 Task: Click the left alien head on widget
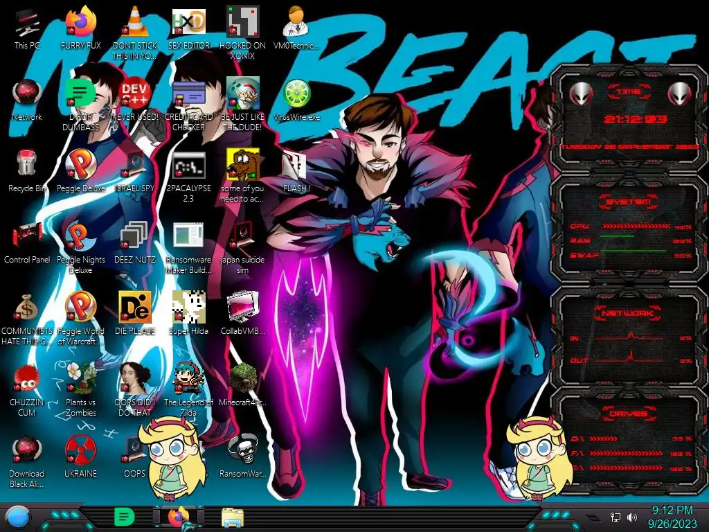pos(581,94)
